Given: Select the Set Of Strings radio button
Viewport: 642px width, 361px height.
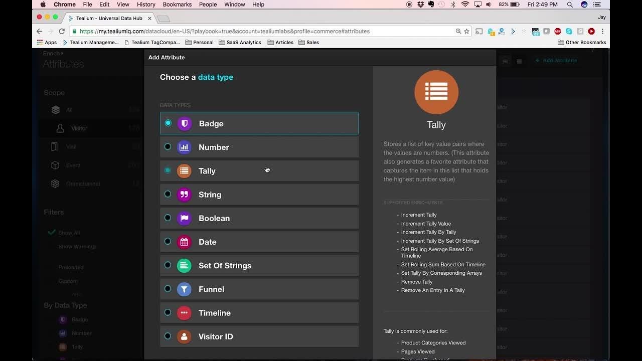Looking at the screenshot, I should (x=168, y=265).
